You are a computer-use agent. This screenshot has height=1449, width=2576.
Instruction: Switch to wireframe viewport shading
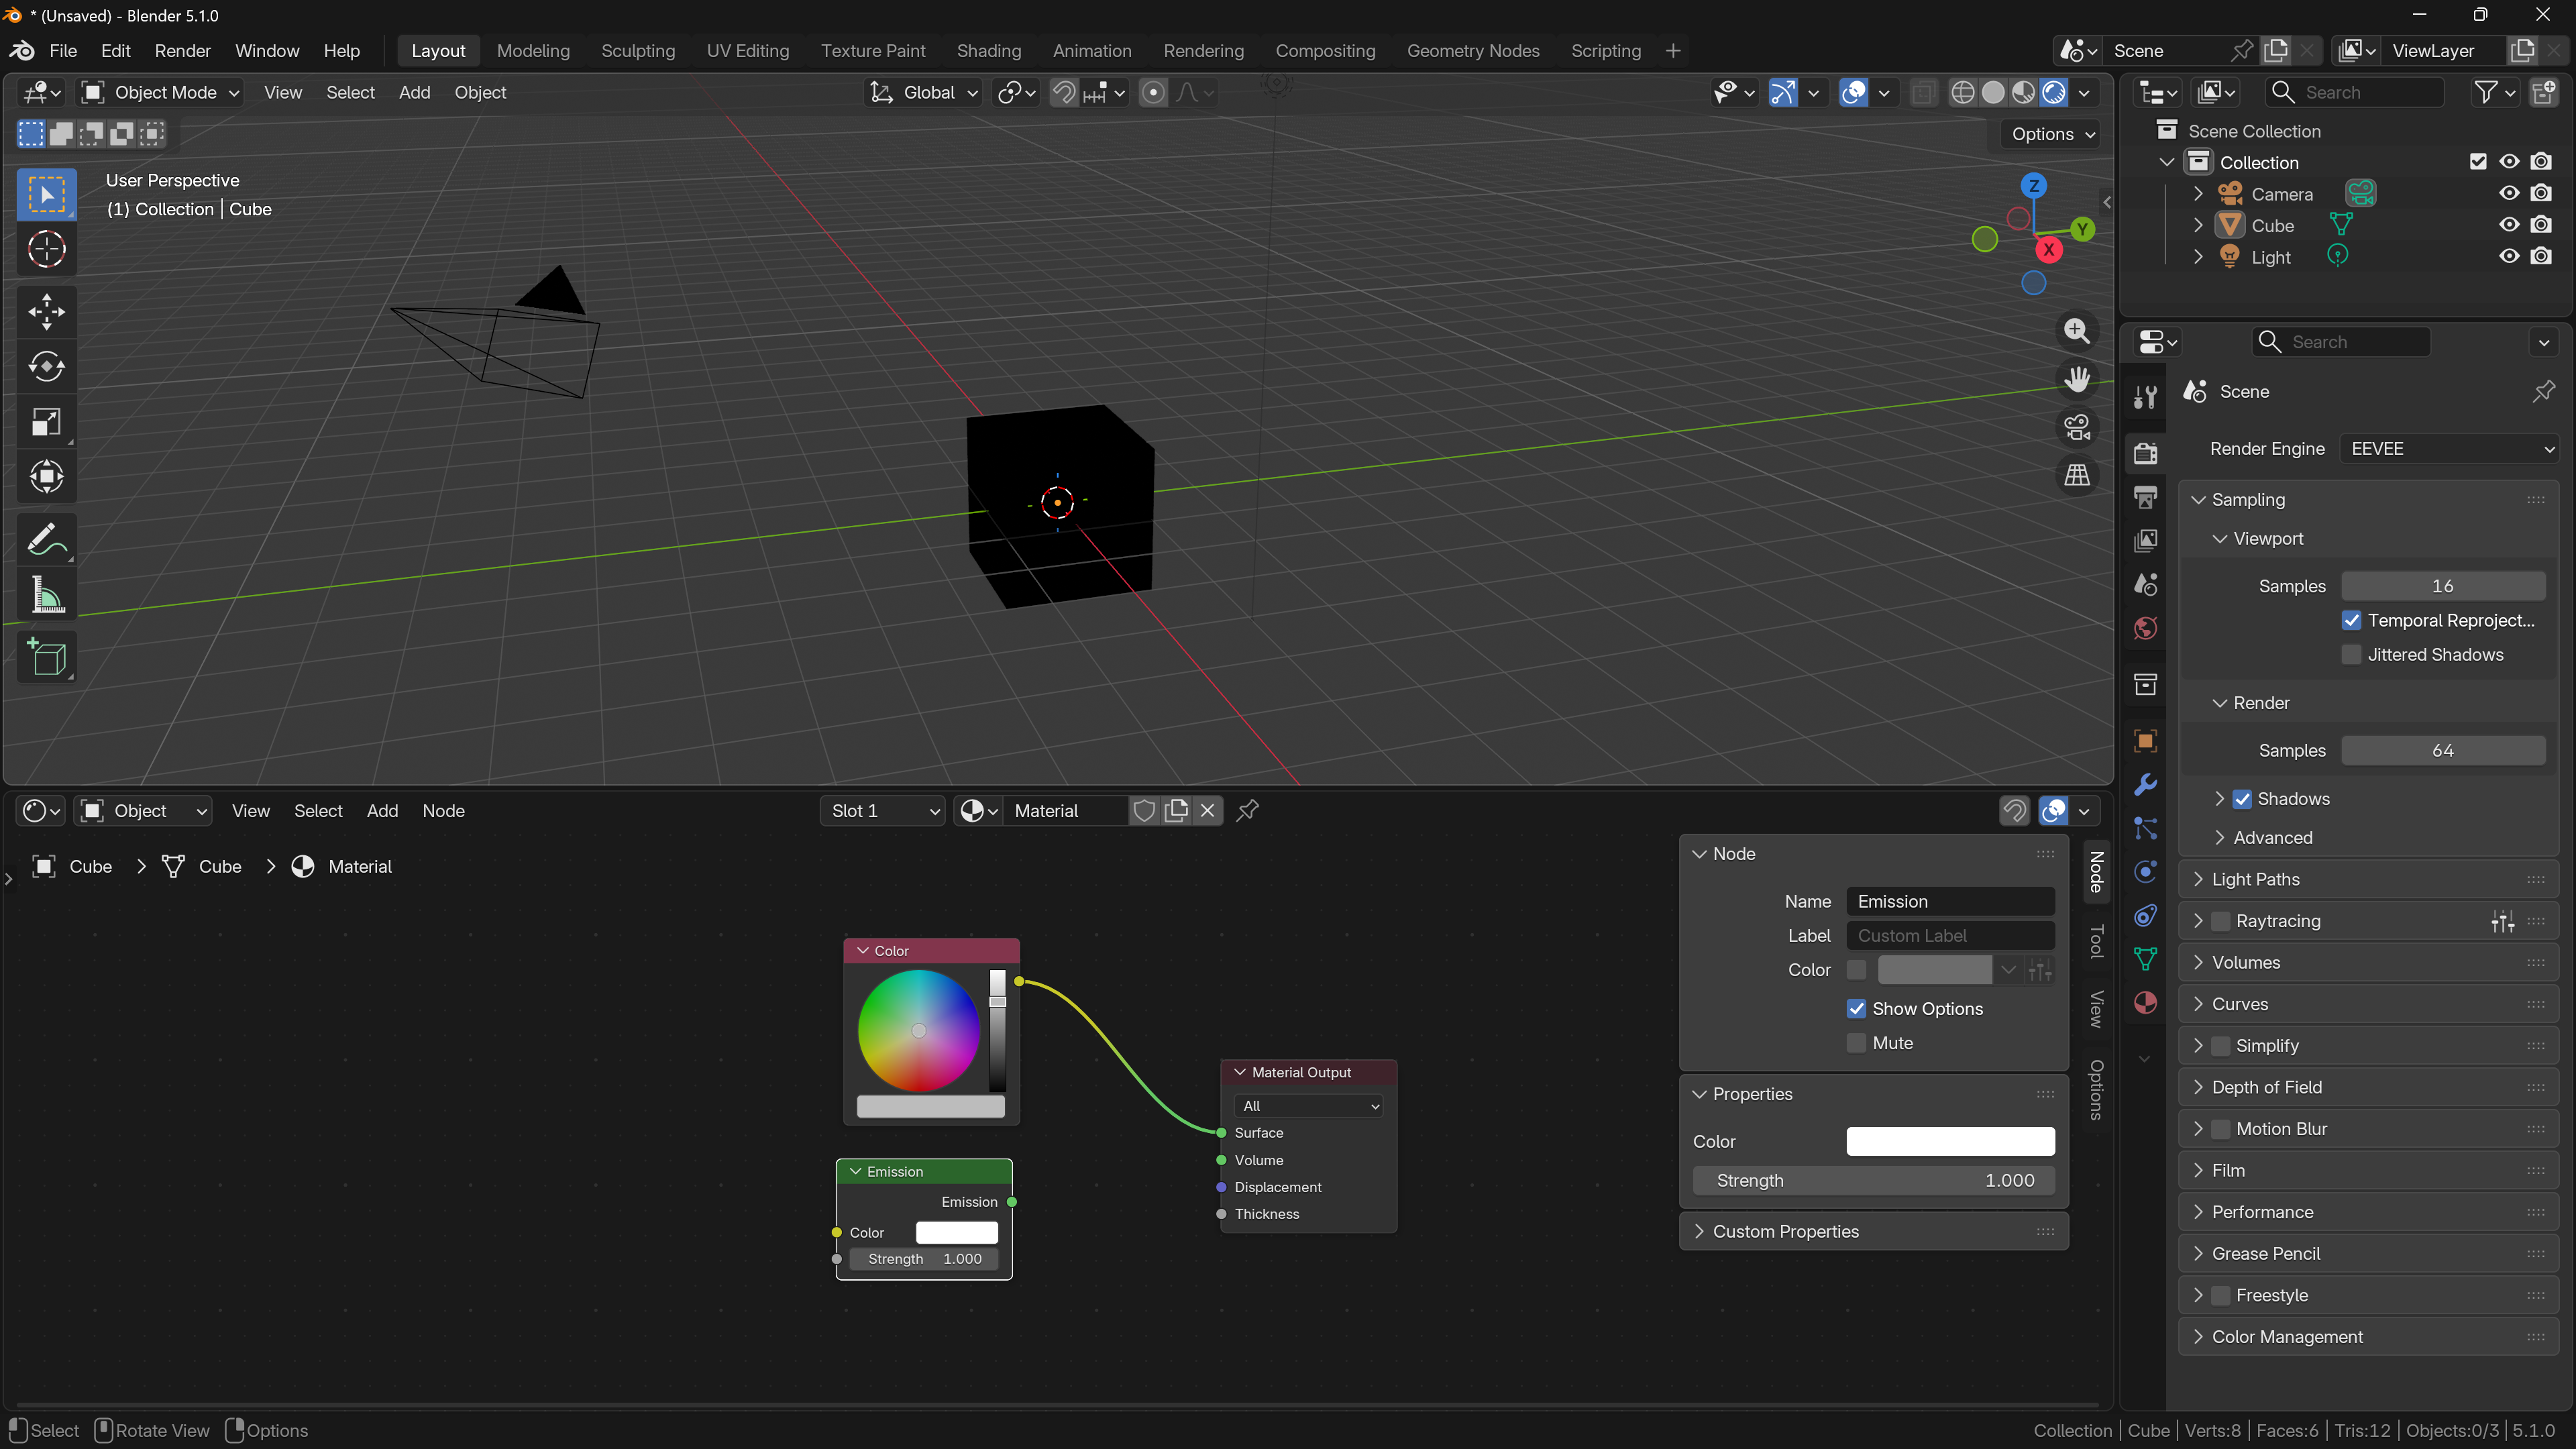(x=1963, y=93)
